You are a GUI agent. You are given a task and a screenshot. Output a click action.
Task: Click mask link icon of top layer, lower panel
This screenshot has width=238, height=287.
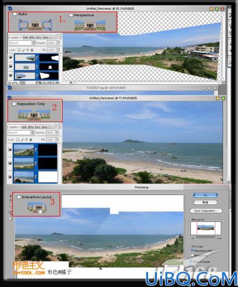pyautogui.click(x=36, y=150)
